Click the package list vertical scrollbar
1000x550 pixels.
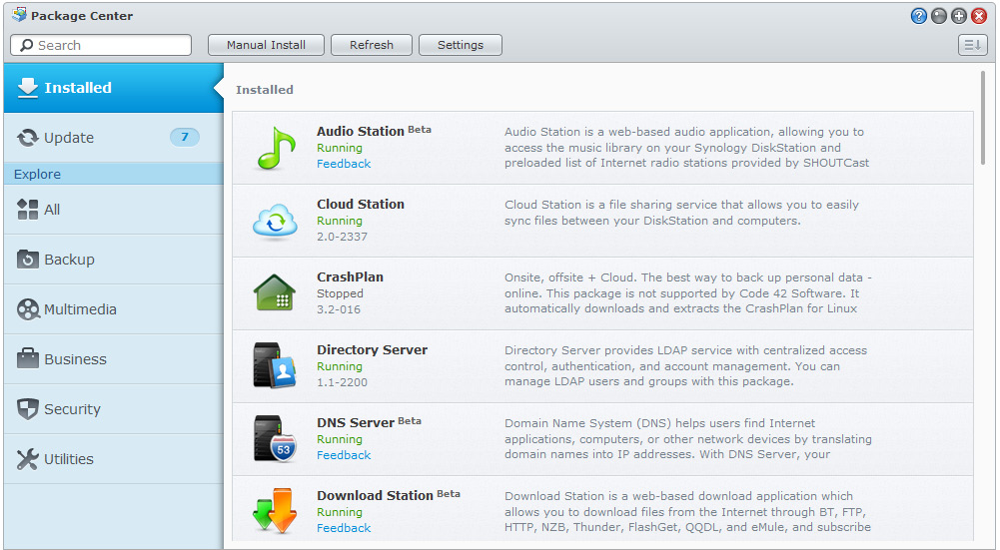983,118
